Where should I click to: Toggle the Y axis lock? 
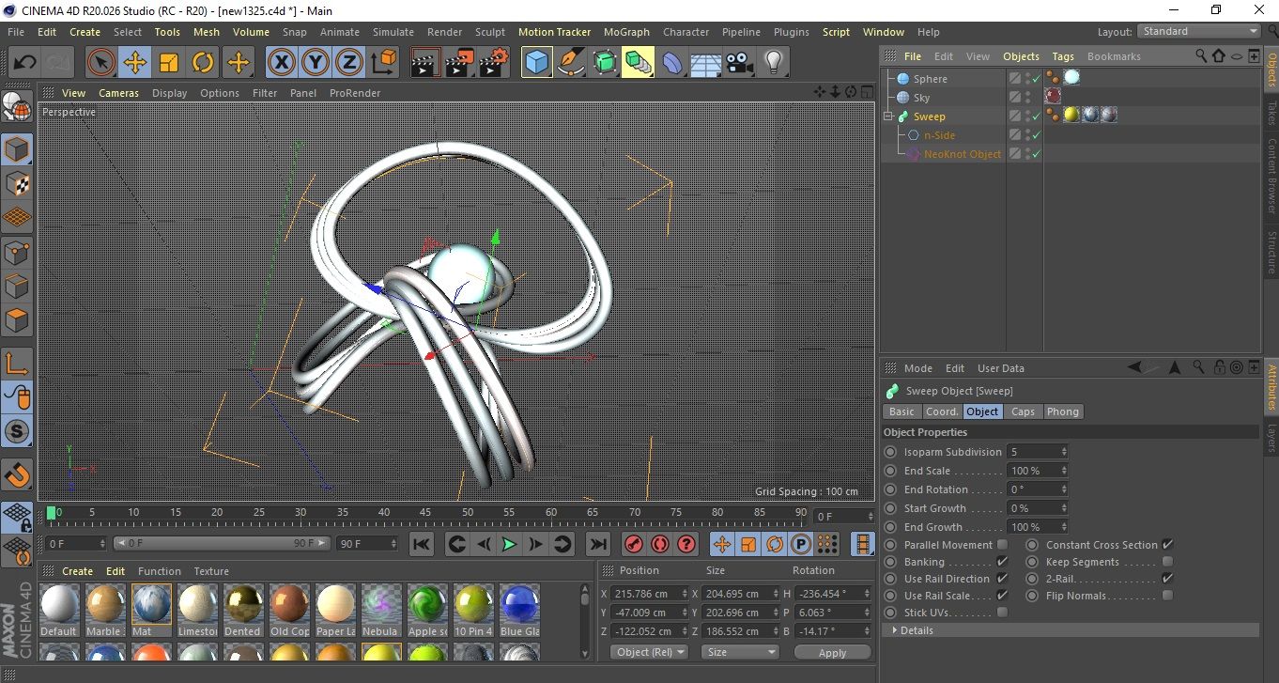[316, 63]
